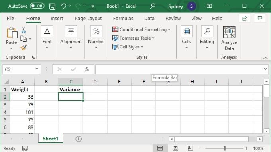Click the Search magnifier in title bar
271x152 pixels.
[152, 6]
